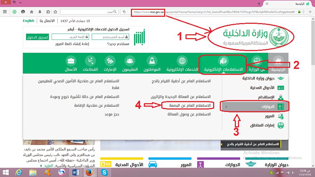Click مستخدم جديد؟ new user link
Image resolution: width=315 pixels, height=177 pixels.
coord(118,44)
